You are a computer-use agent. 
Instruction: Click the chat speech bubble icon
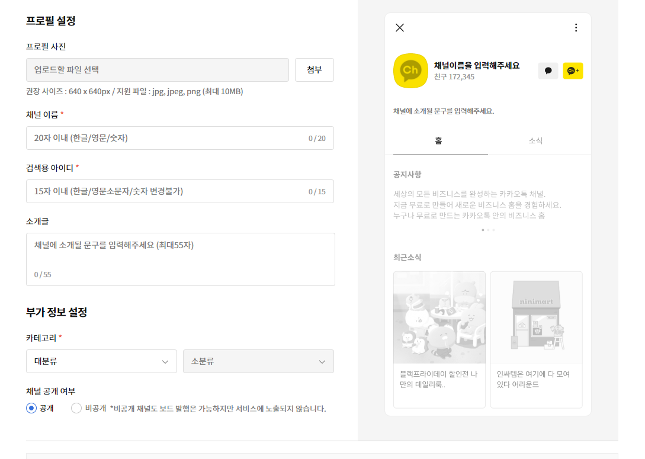(548, 70)
